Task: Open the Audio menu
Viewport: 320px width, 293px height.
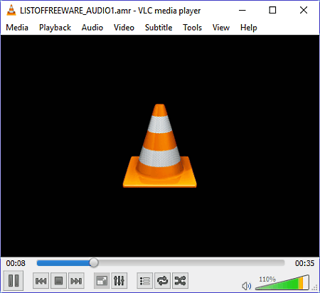Action: 92,28
